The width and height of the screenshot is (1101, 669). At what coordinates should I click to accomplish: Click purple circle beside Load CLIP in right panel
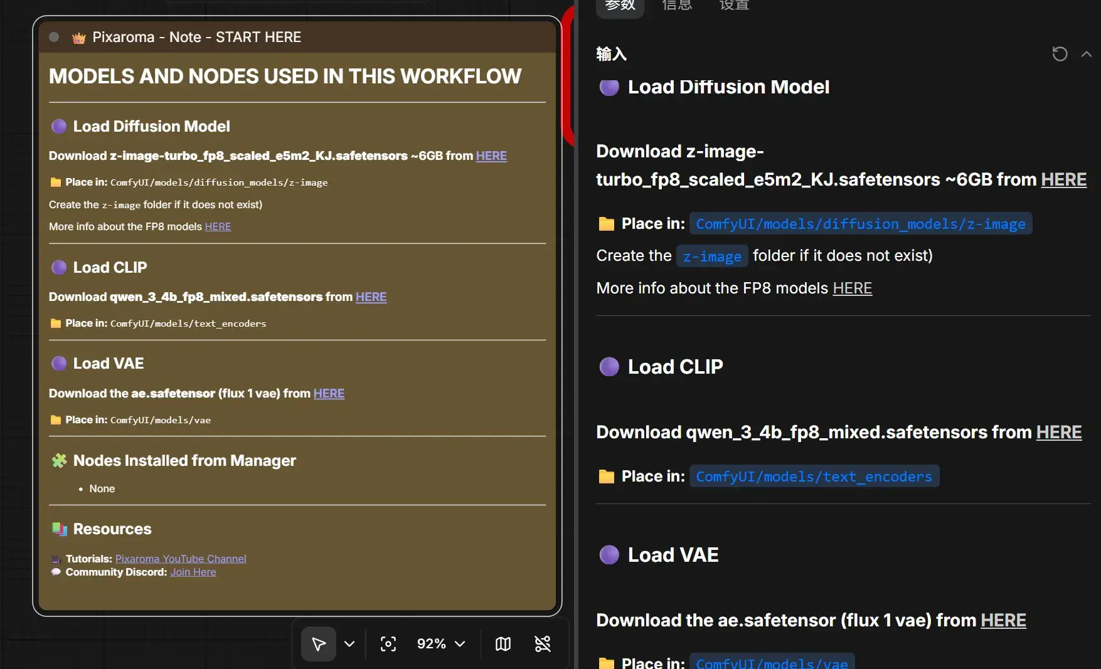(609, 366)
